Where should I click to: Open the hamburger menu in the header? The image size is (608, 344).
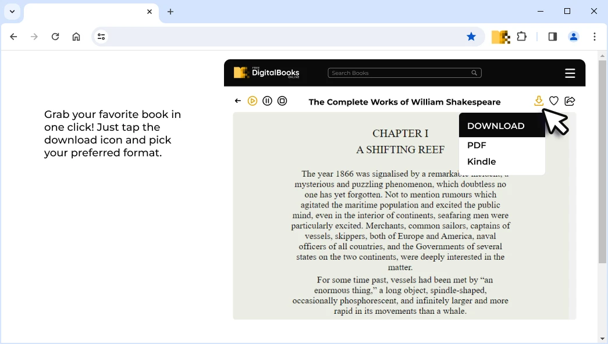[x=570, y=73]
